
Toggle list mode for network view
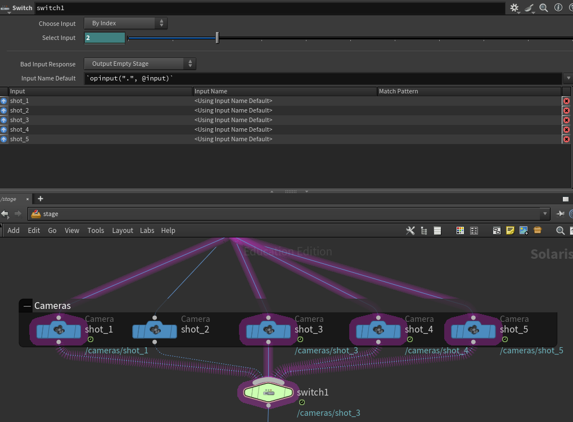(x=437, y=231)
